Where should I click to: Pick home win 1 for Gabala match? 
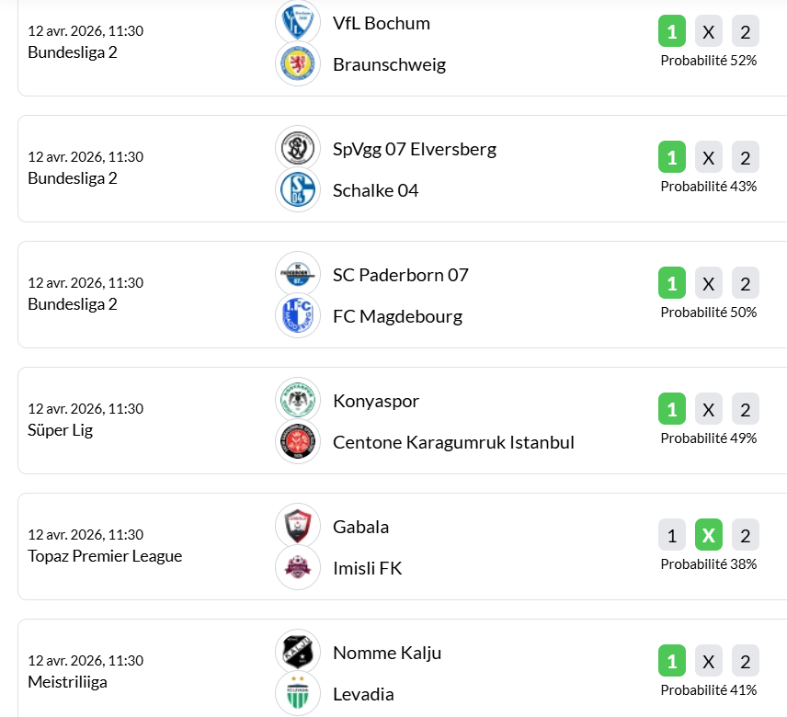(672, 535)
